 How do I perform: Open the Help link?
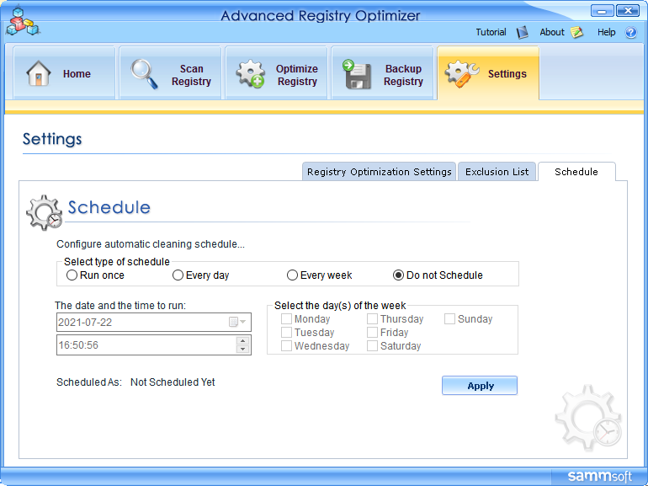(606, 32)
